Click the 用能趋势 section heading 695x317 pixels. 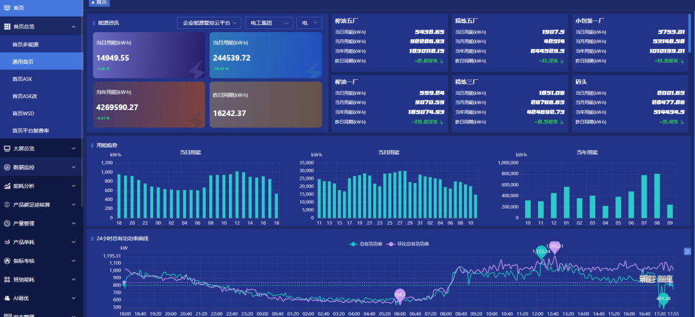pyautogui.click(x=107, y=145)
